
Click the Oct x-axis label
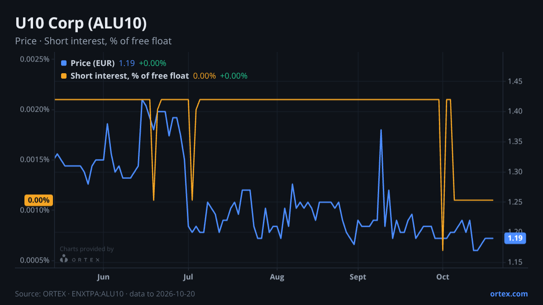443,277
